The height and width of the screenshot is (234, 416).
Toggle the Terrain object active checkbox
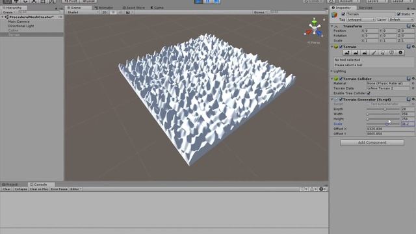pos(343,14)
